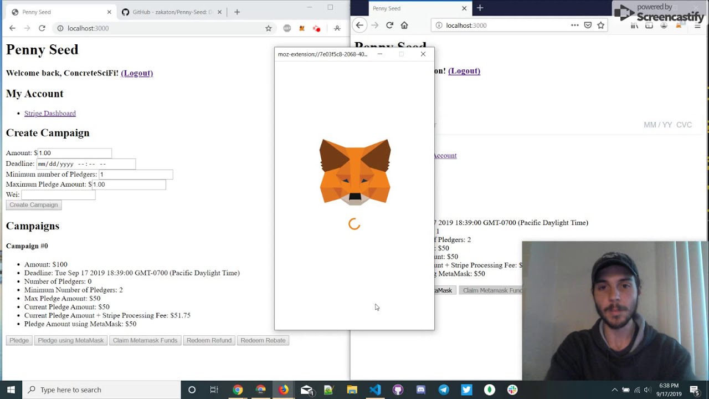This screenshot has width=709, height=399.
Task: Open the Mail app from the taskbar
Action: pyautogui.click(x=307, y=390)
